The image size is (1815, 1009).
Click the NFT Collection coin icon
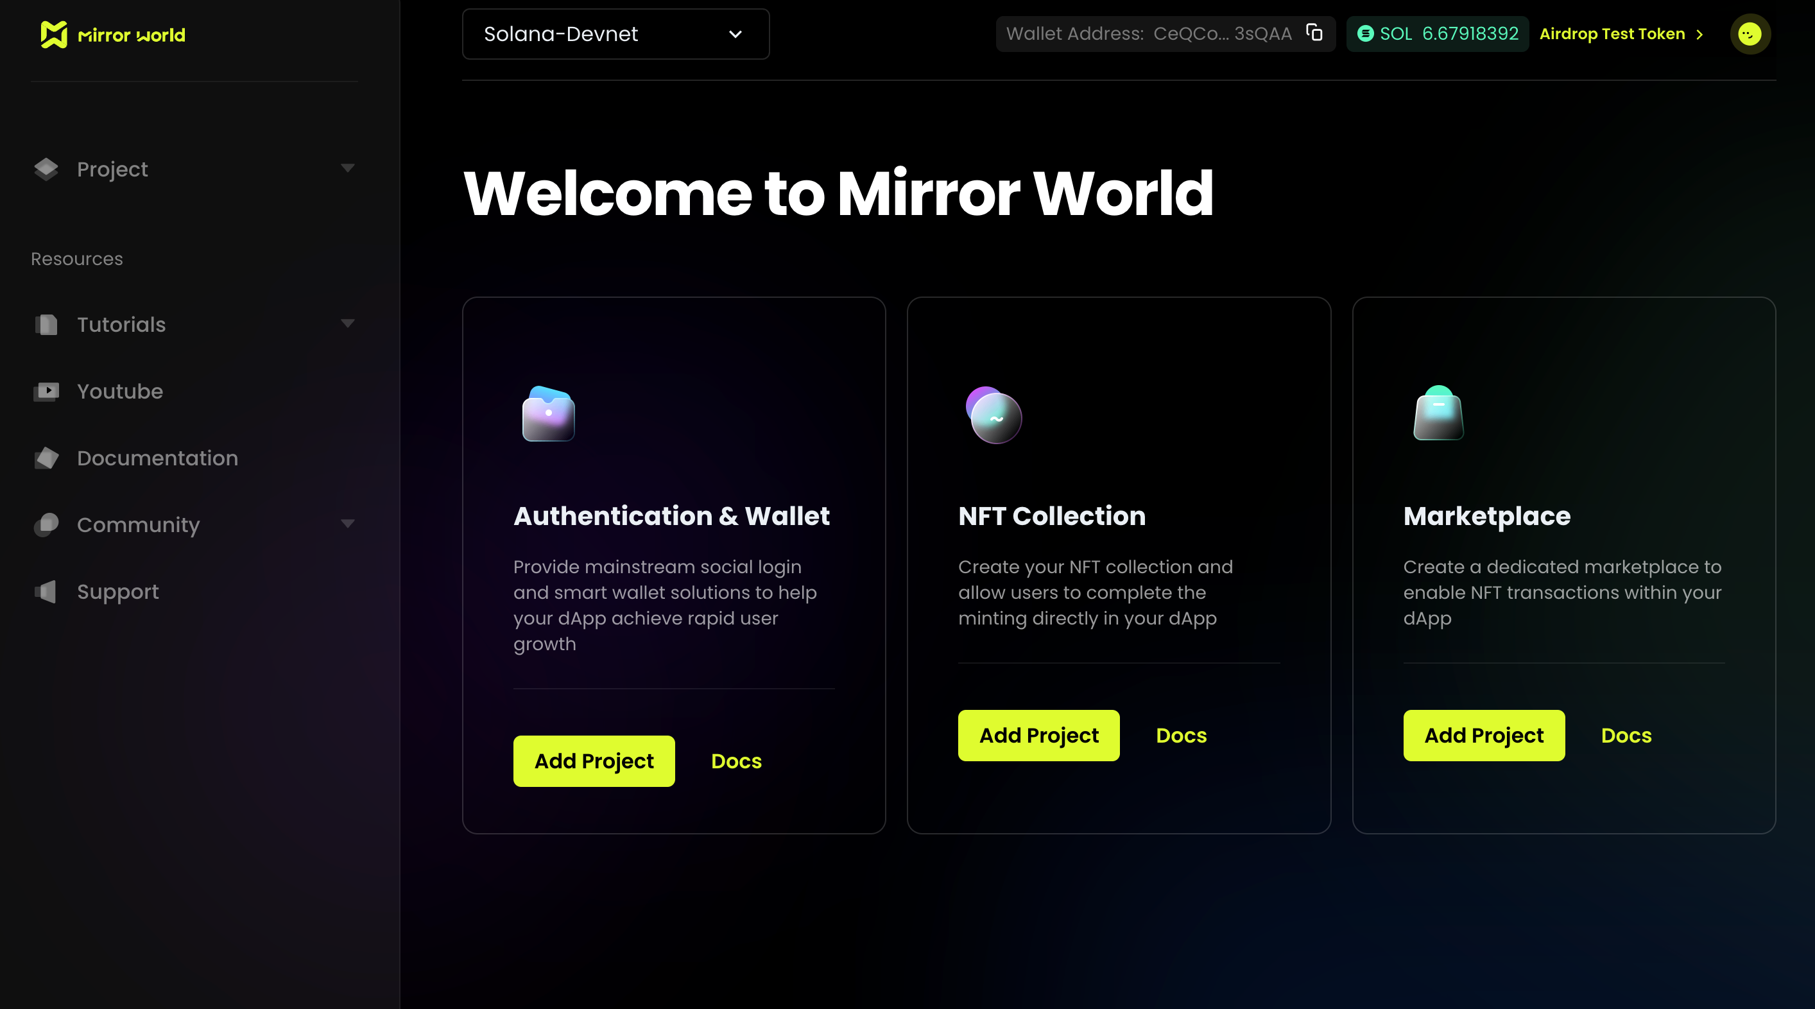coord(994,415)
